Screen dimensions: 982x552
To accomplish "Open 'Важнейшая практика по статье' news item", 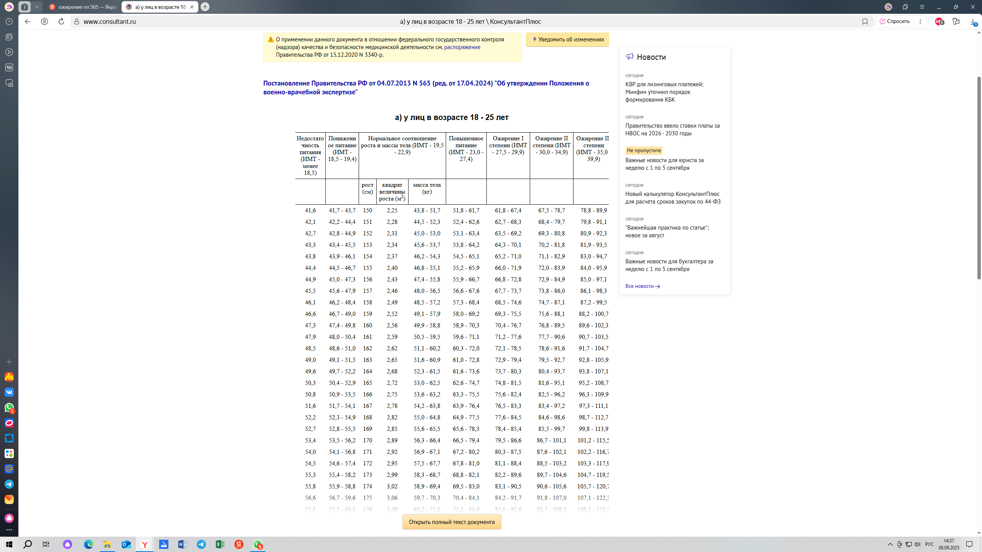I will (667, 232).
